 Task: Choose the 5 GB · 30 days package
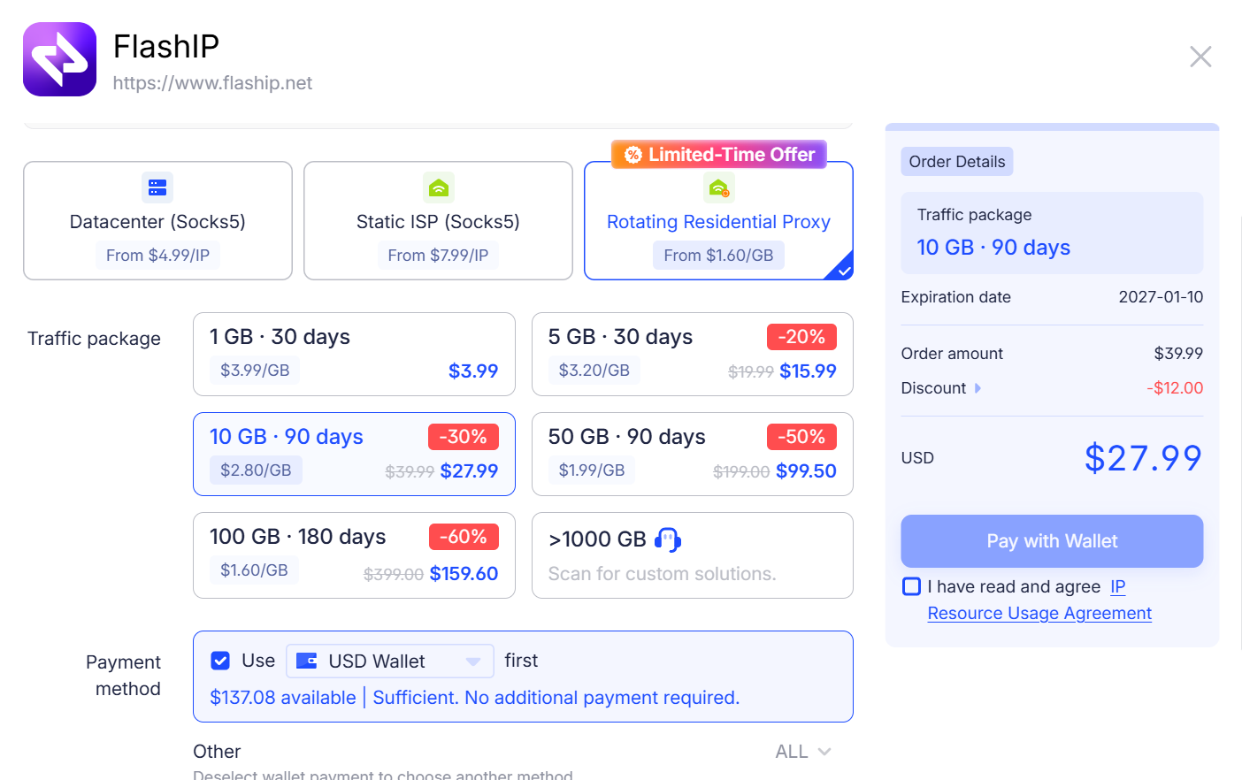tap(693, 354)
